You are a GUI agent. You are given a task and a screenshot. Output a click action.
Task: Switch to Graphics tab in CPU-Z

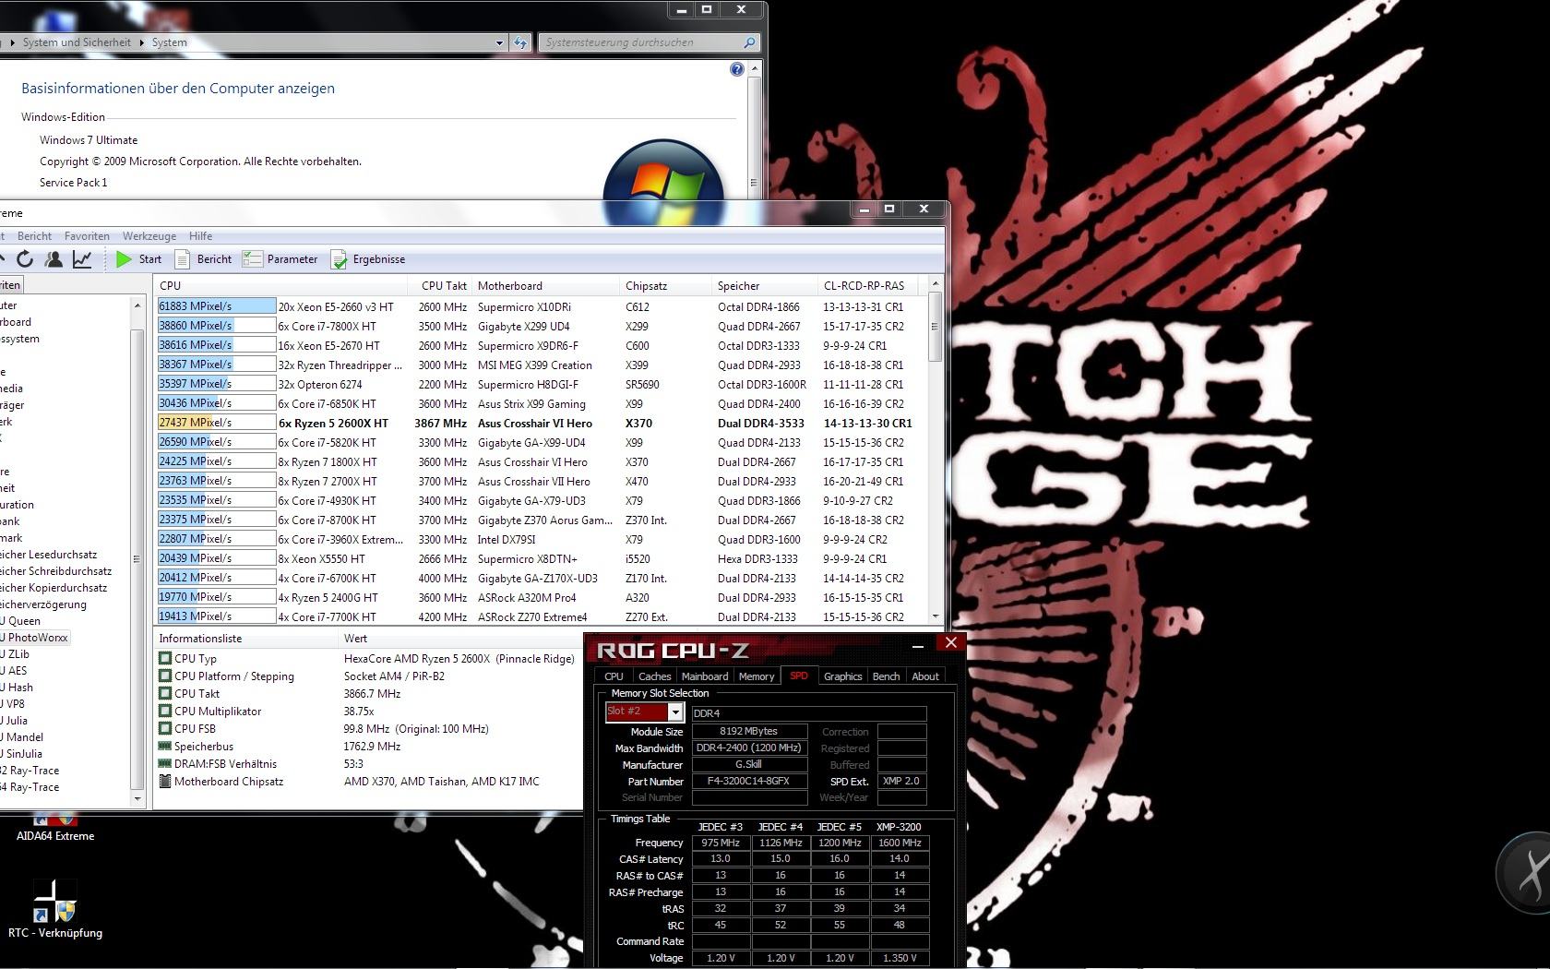point(842,676)
